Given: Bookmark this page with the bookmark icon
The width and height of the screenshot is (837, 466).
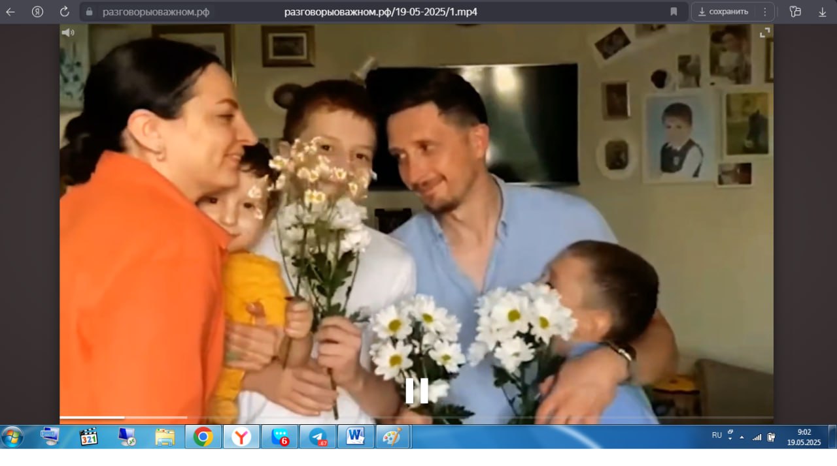Looking at the screenshot, I should [x=674, y=12].
